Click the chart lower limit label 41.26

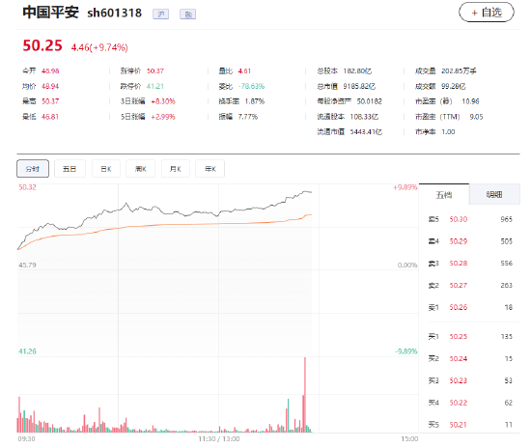(x=27, y=351)
